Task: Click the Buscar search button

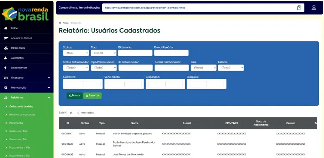Action: pos(75,95)
